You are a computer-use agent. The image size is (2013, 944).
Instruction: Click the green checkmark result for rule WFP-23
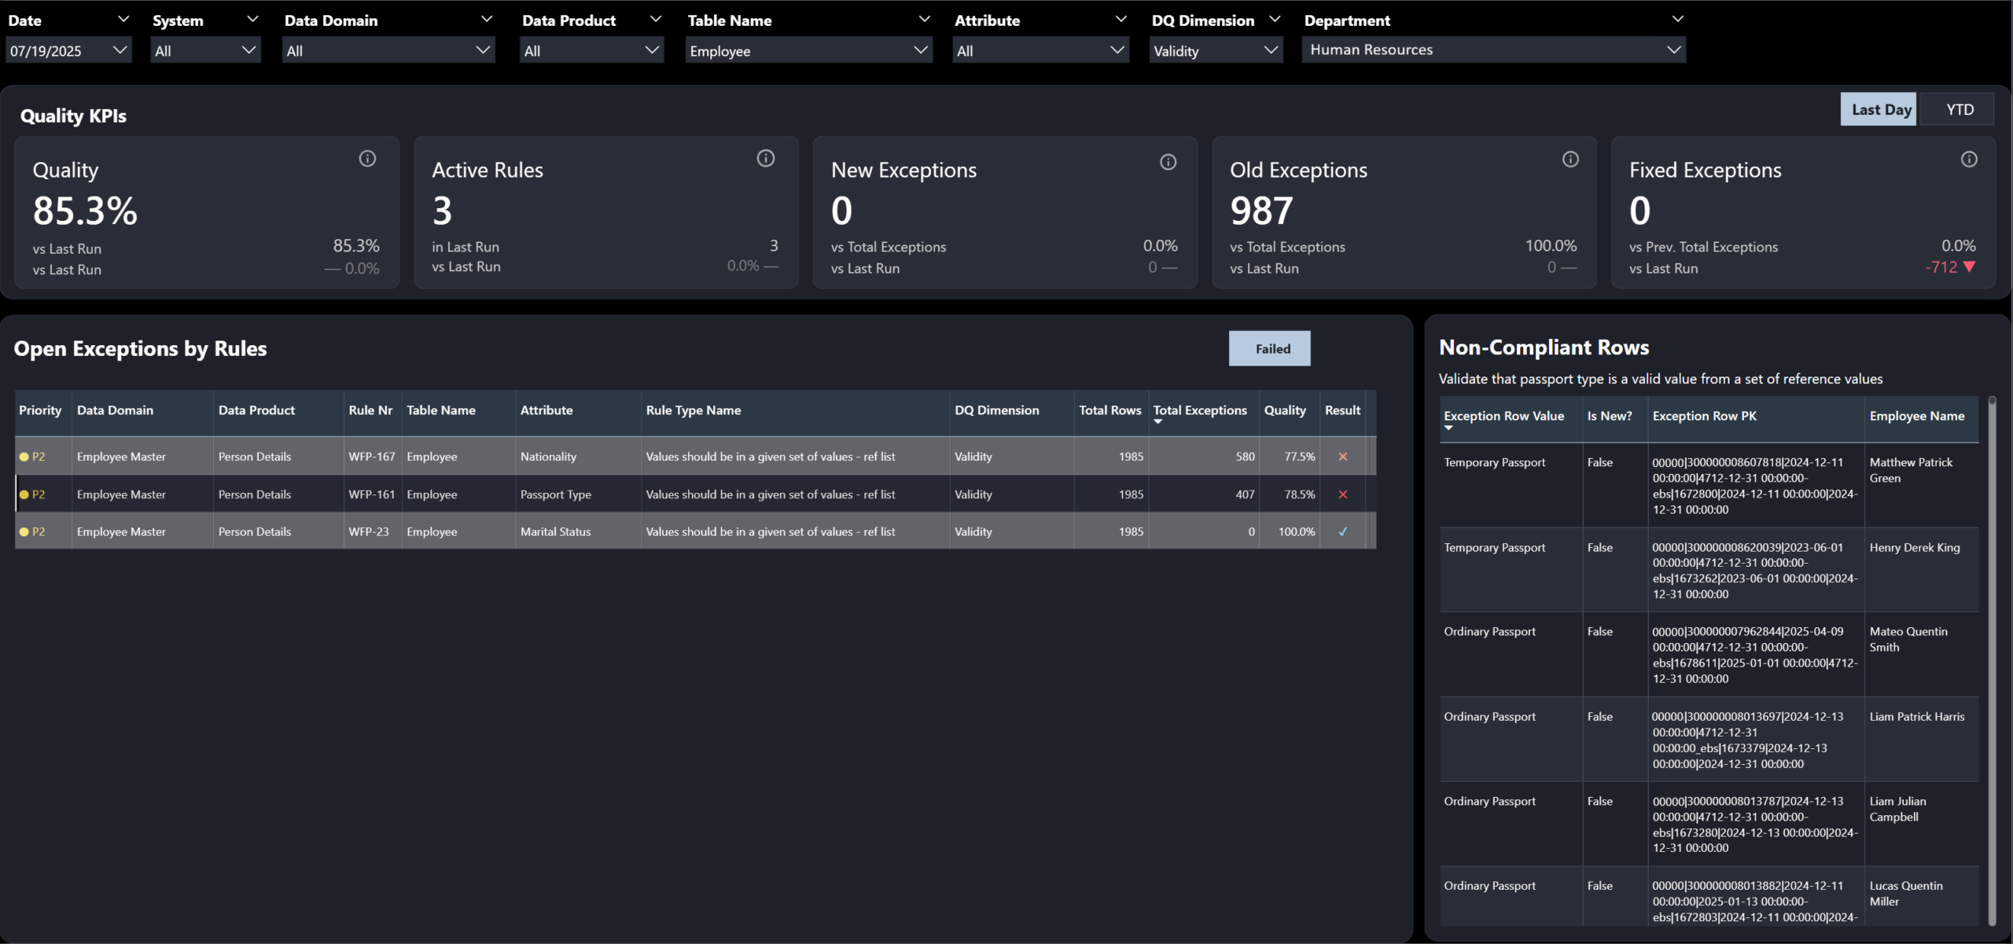pyautogui.click(x=1343, y=531)
